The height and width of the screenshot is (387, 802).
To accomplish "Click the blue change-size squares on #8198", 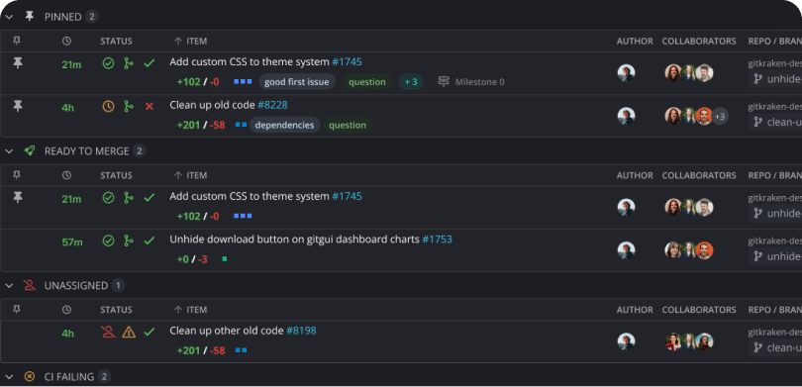I will 241,350.
